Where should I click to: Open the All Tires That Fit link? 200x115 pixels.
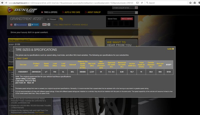pos(62,25)
